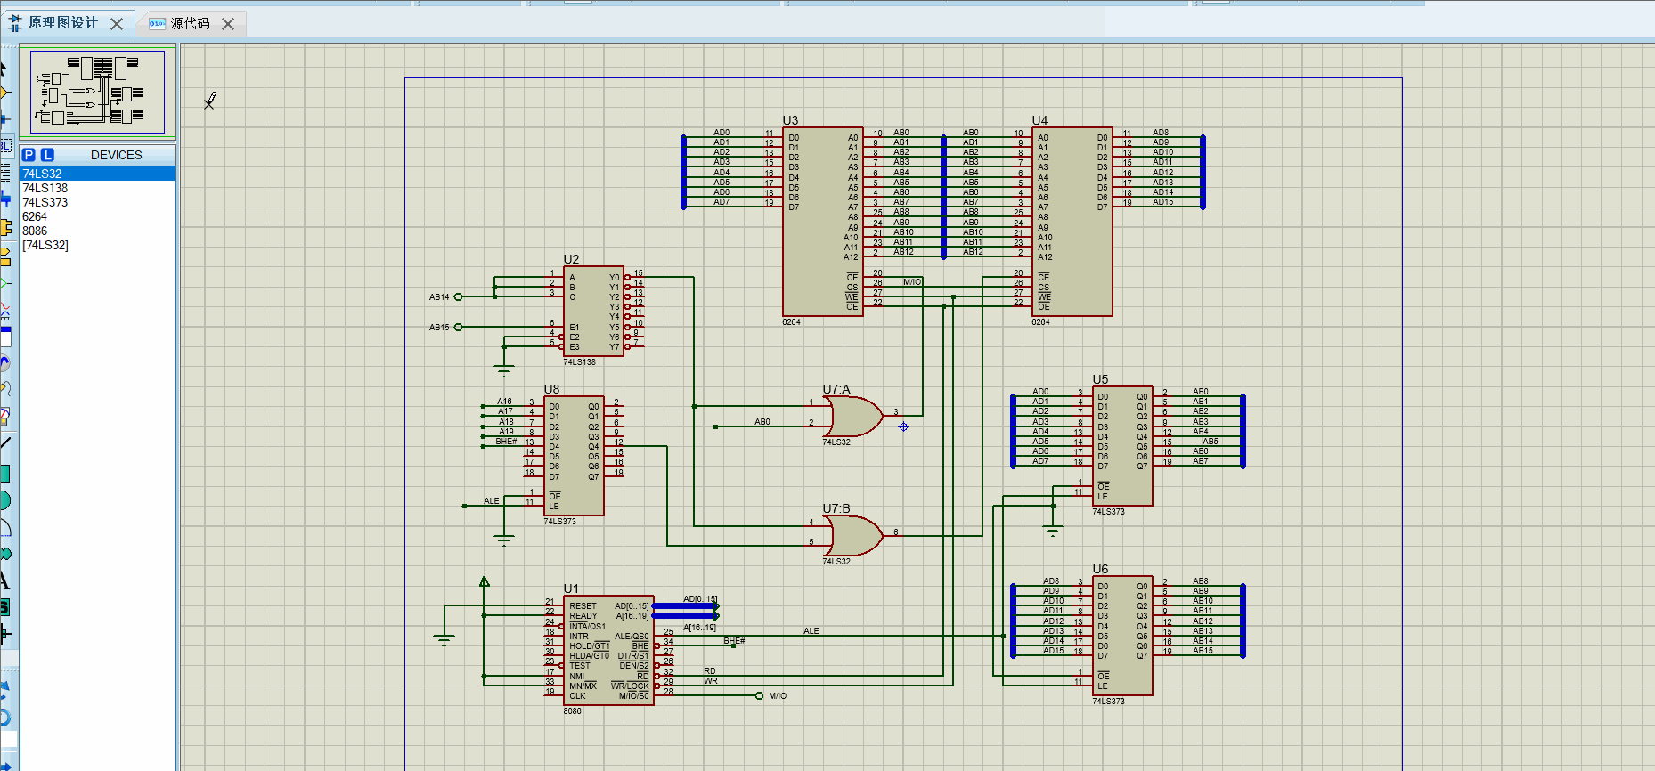Screen dimensions: 1655x771
Task: Switch to the 源代码 tab
Action: pyautogui.click(x=190, y=24)
